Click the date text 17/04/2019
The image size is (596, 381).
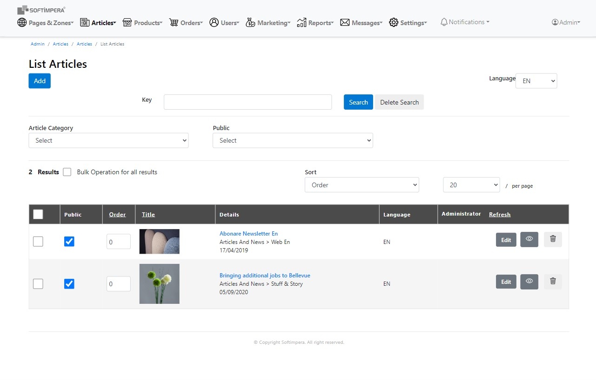tap(234, 250)
